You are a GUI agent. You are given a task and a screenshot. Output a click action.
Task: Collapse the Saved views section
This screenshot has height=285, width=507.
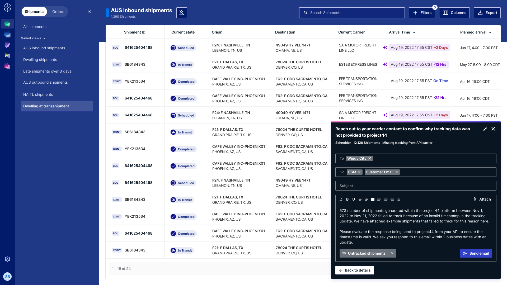(x=44, y=38)
